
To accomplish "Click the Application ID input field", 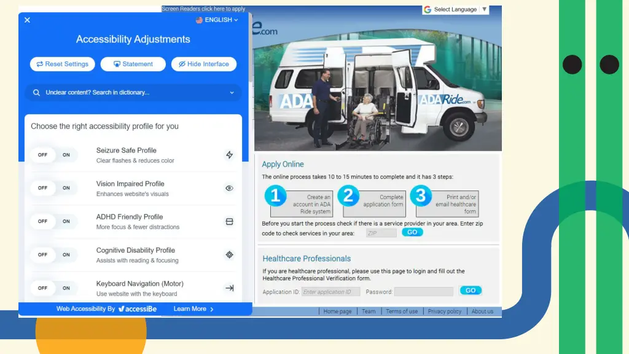I will (330, 292).
